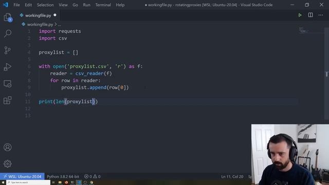This screenshot has height=185, width=329.
Task: Open the Manage gear icon
Action: (8, 164)
